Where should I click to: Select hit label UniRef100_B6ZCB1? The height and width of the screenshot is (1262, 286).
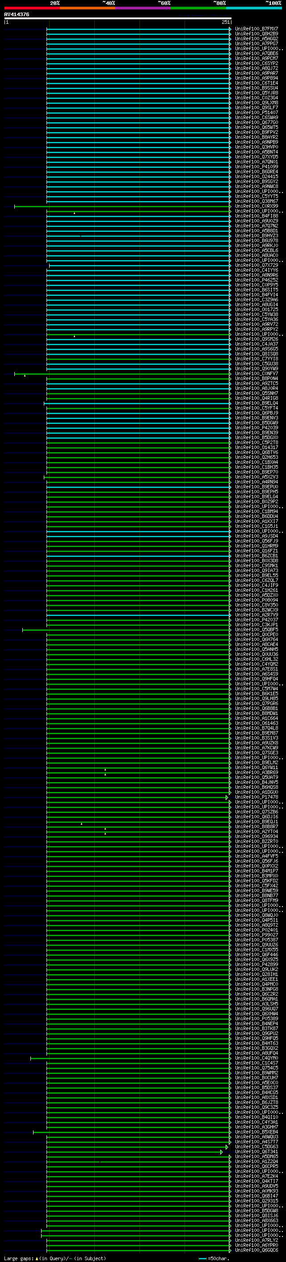(x=256, y=556)
